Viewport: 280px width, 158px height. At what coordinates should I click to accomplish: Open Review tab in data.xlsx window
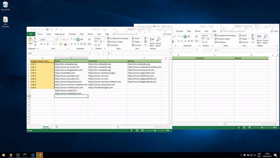pos(197,31)
